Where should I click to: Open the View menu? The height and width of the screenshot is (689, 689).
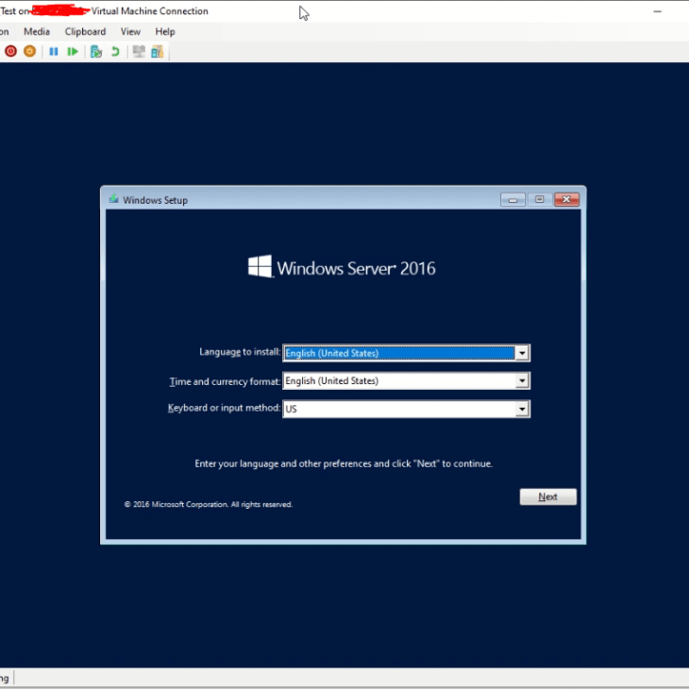click(130, 32)
